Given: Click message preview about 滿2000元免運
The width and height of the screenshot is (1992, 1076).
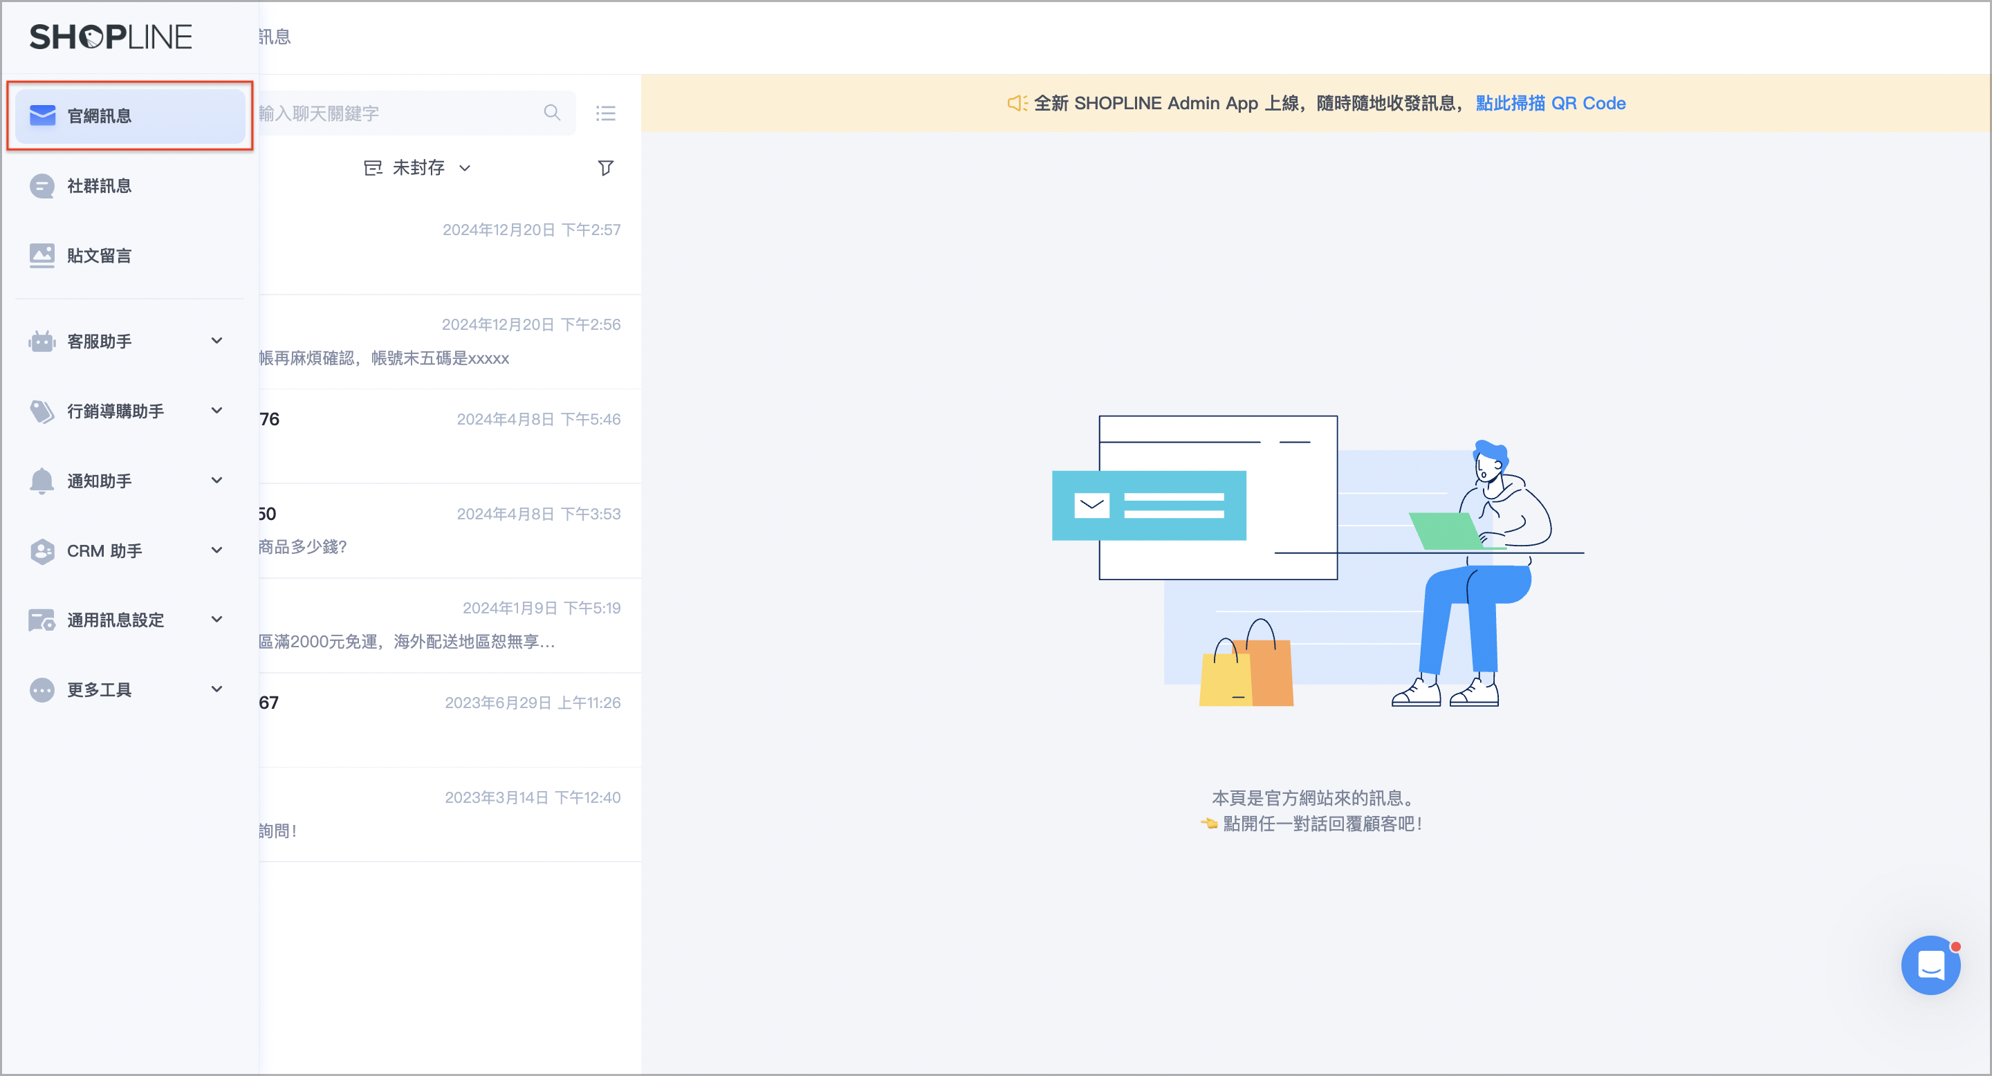Looking at the screenshot, I should click(x=407, y=642).
